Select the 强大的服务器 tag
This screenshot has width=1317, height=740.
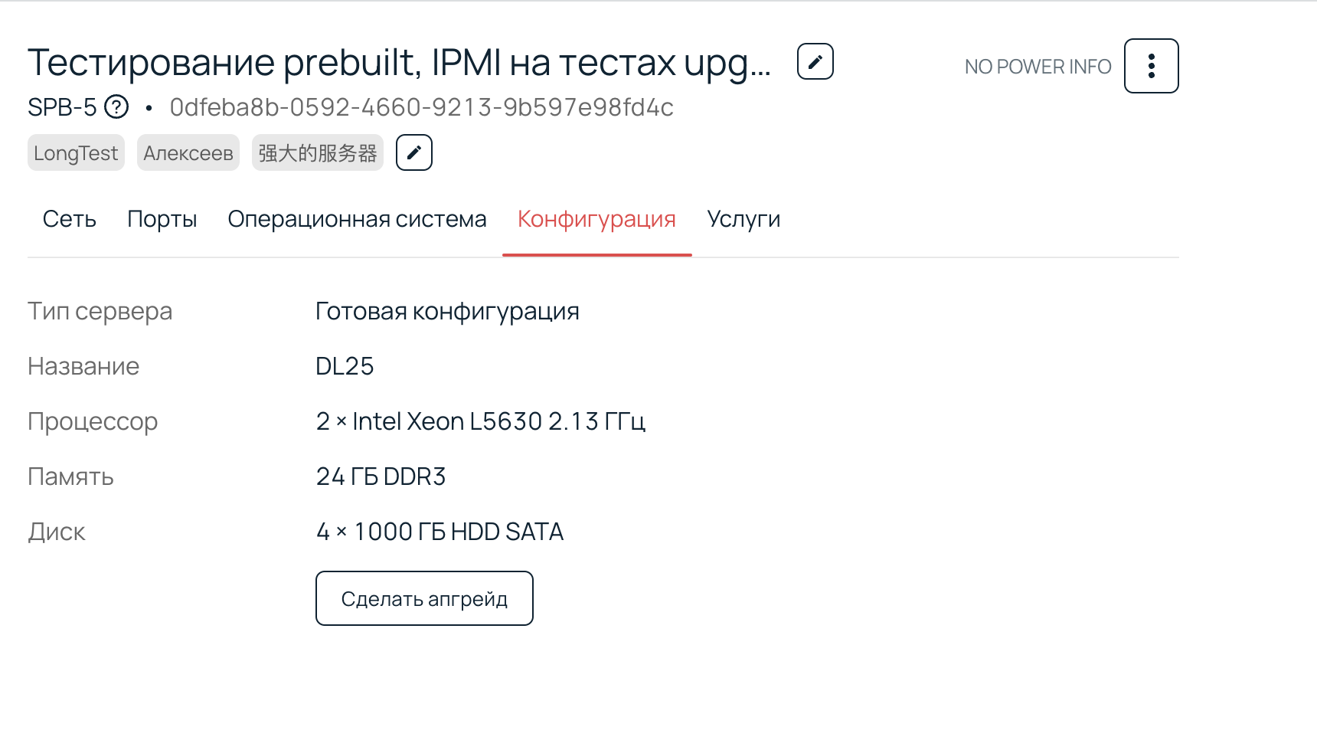[317, 152]
